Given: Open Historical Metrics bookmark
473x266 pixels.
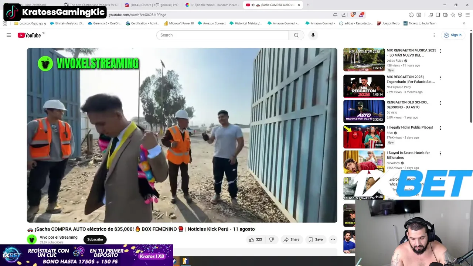Looking at the screenshot, I should click(245, 23).
